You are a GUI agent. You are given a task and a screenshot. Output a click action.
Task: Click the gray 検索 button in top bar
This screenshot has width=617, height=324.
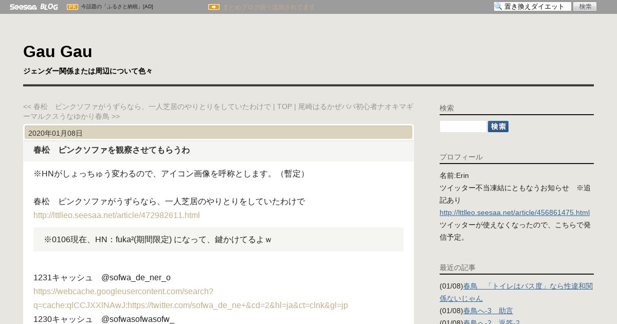pos(585,7)
